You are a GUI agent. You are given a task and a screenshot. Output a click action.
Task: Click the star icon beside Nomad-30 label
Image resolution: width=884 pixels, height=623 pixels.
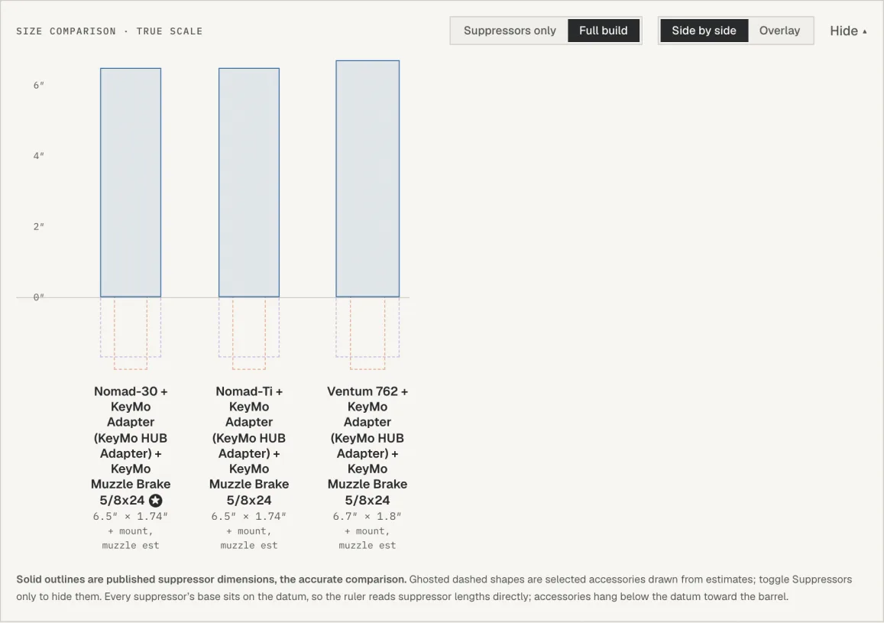coord(156,500)
